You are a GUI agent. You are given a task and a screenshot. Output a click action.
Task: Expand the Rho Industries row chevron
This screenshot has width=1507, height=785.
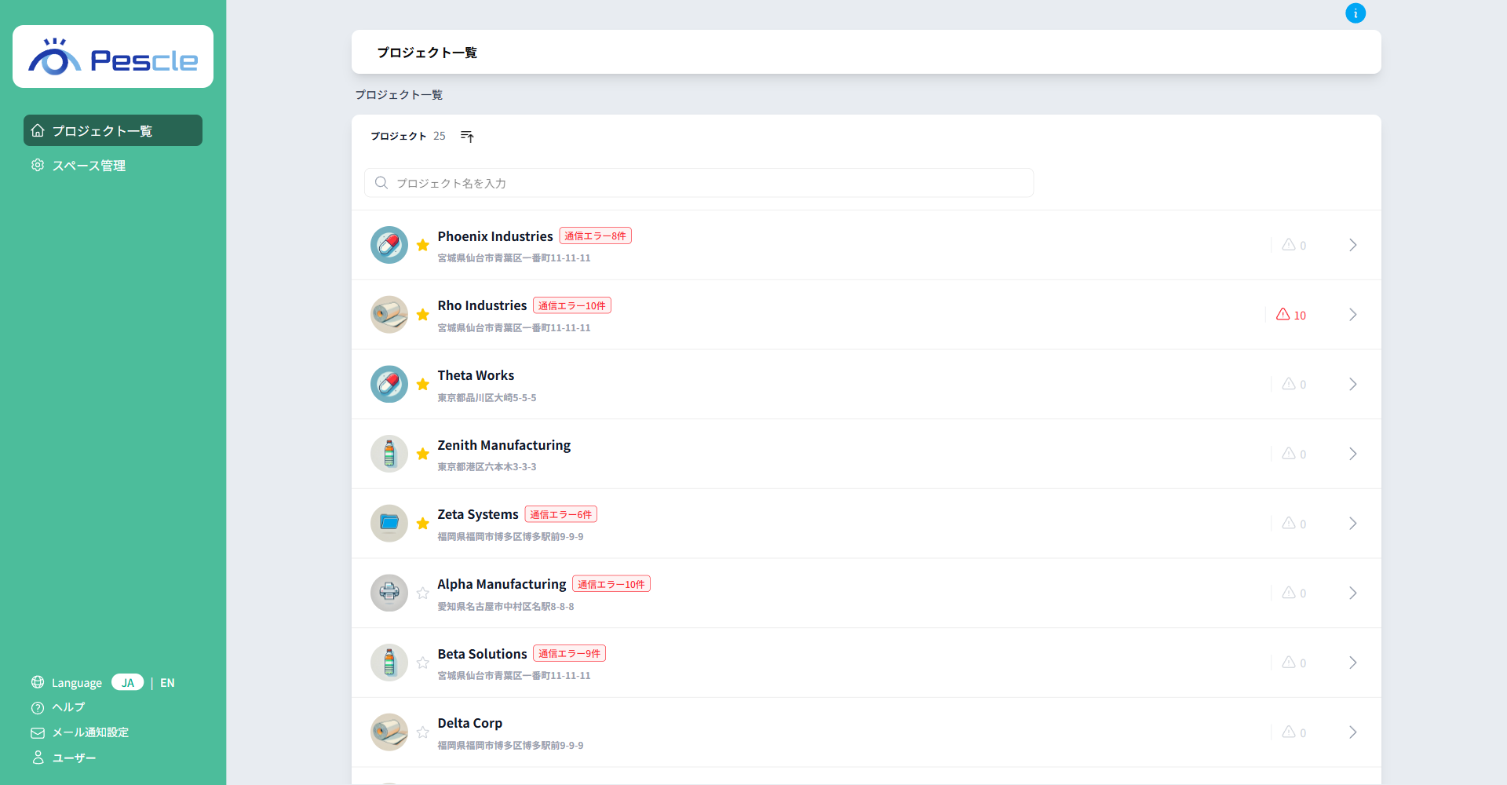click(x=1353, y=315)
